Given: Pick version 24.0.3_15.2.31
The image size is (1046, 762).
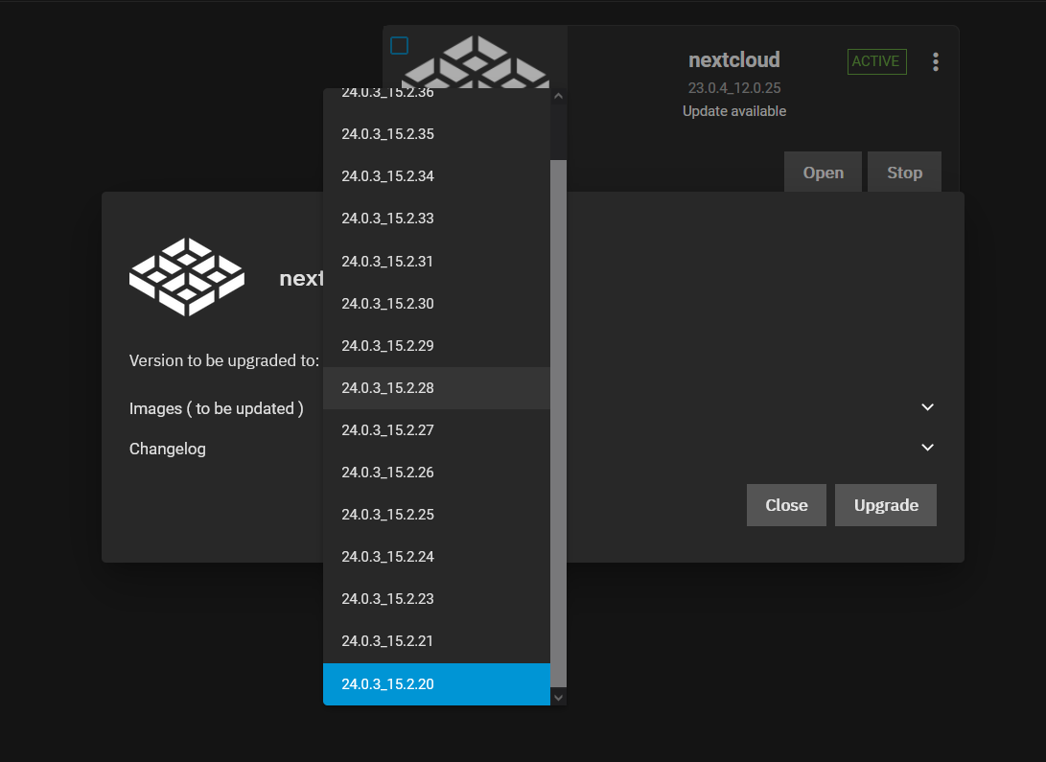Looking at the screenshot, I should [437, 262].
